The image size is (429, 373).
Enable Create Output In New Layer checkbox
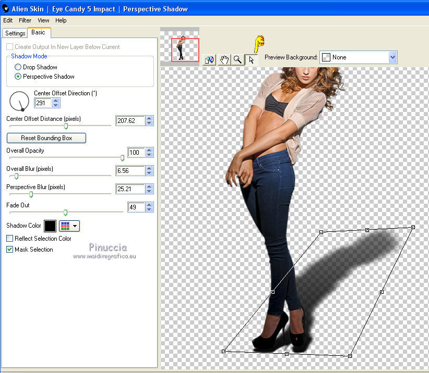tap(9, 47)
